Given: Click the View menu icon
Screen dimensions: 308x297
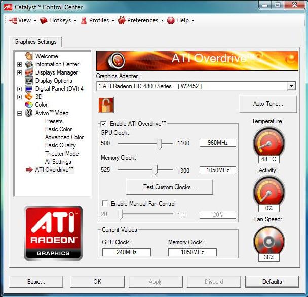Looking at the screenshot, I should click(x=13, y=20).
